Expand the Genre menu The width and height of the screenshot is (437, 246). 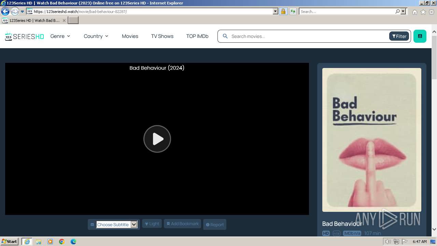point(60,36)
